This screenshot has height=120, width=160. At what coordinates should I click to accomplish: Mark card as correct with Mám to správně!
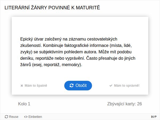coord(124,86)
